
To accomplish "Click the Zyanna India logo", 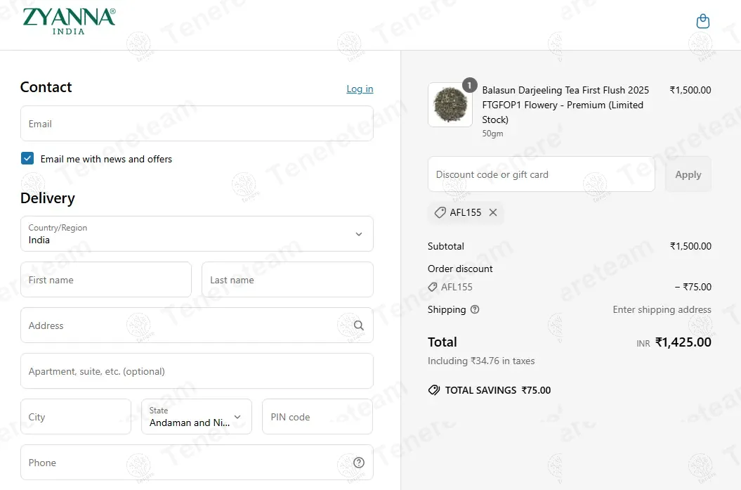I will tap(69, 21).
